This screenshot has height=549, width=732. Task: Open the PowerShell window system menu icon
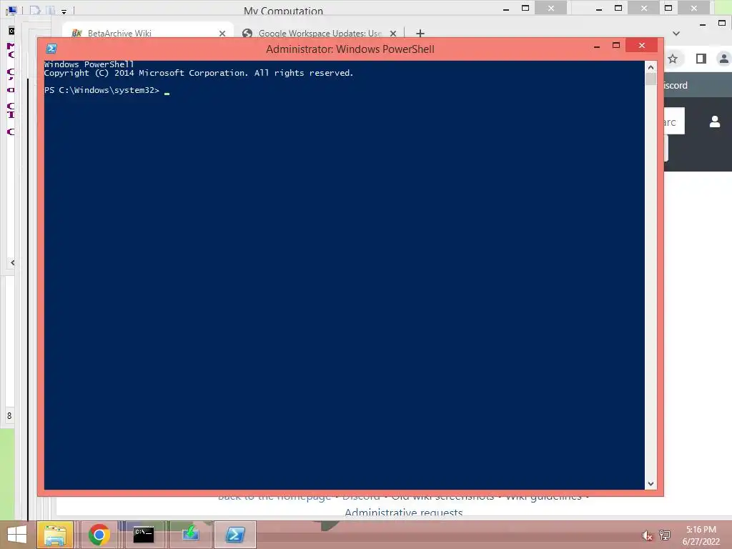[51, 49]
